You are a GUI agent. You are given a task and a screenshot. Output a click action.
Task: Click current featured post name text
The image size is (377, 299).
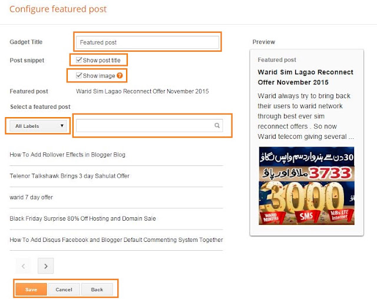(x=143, y=91)
